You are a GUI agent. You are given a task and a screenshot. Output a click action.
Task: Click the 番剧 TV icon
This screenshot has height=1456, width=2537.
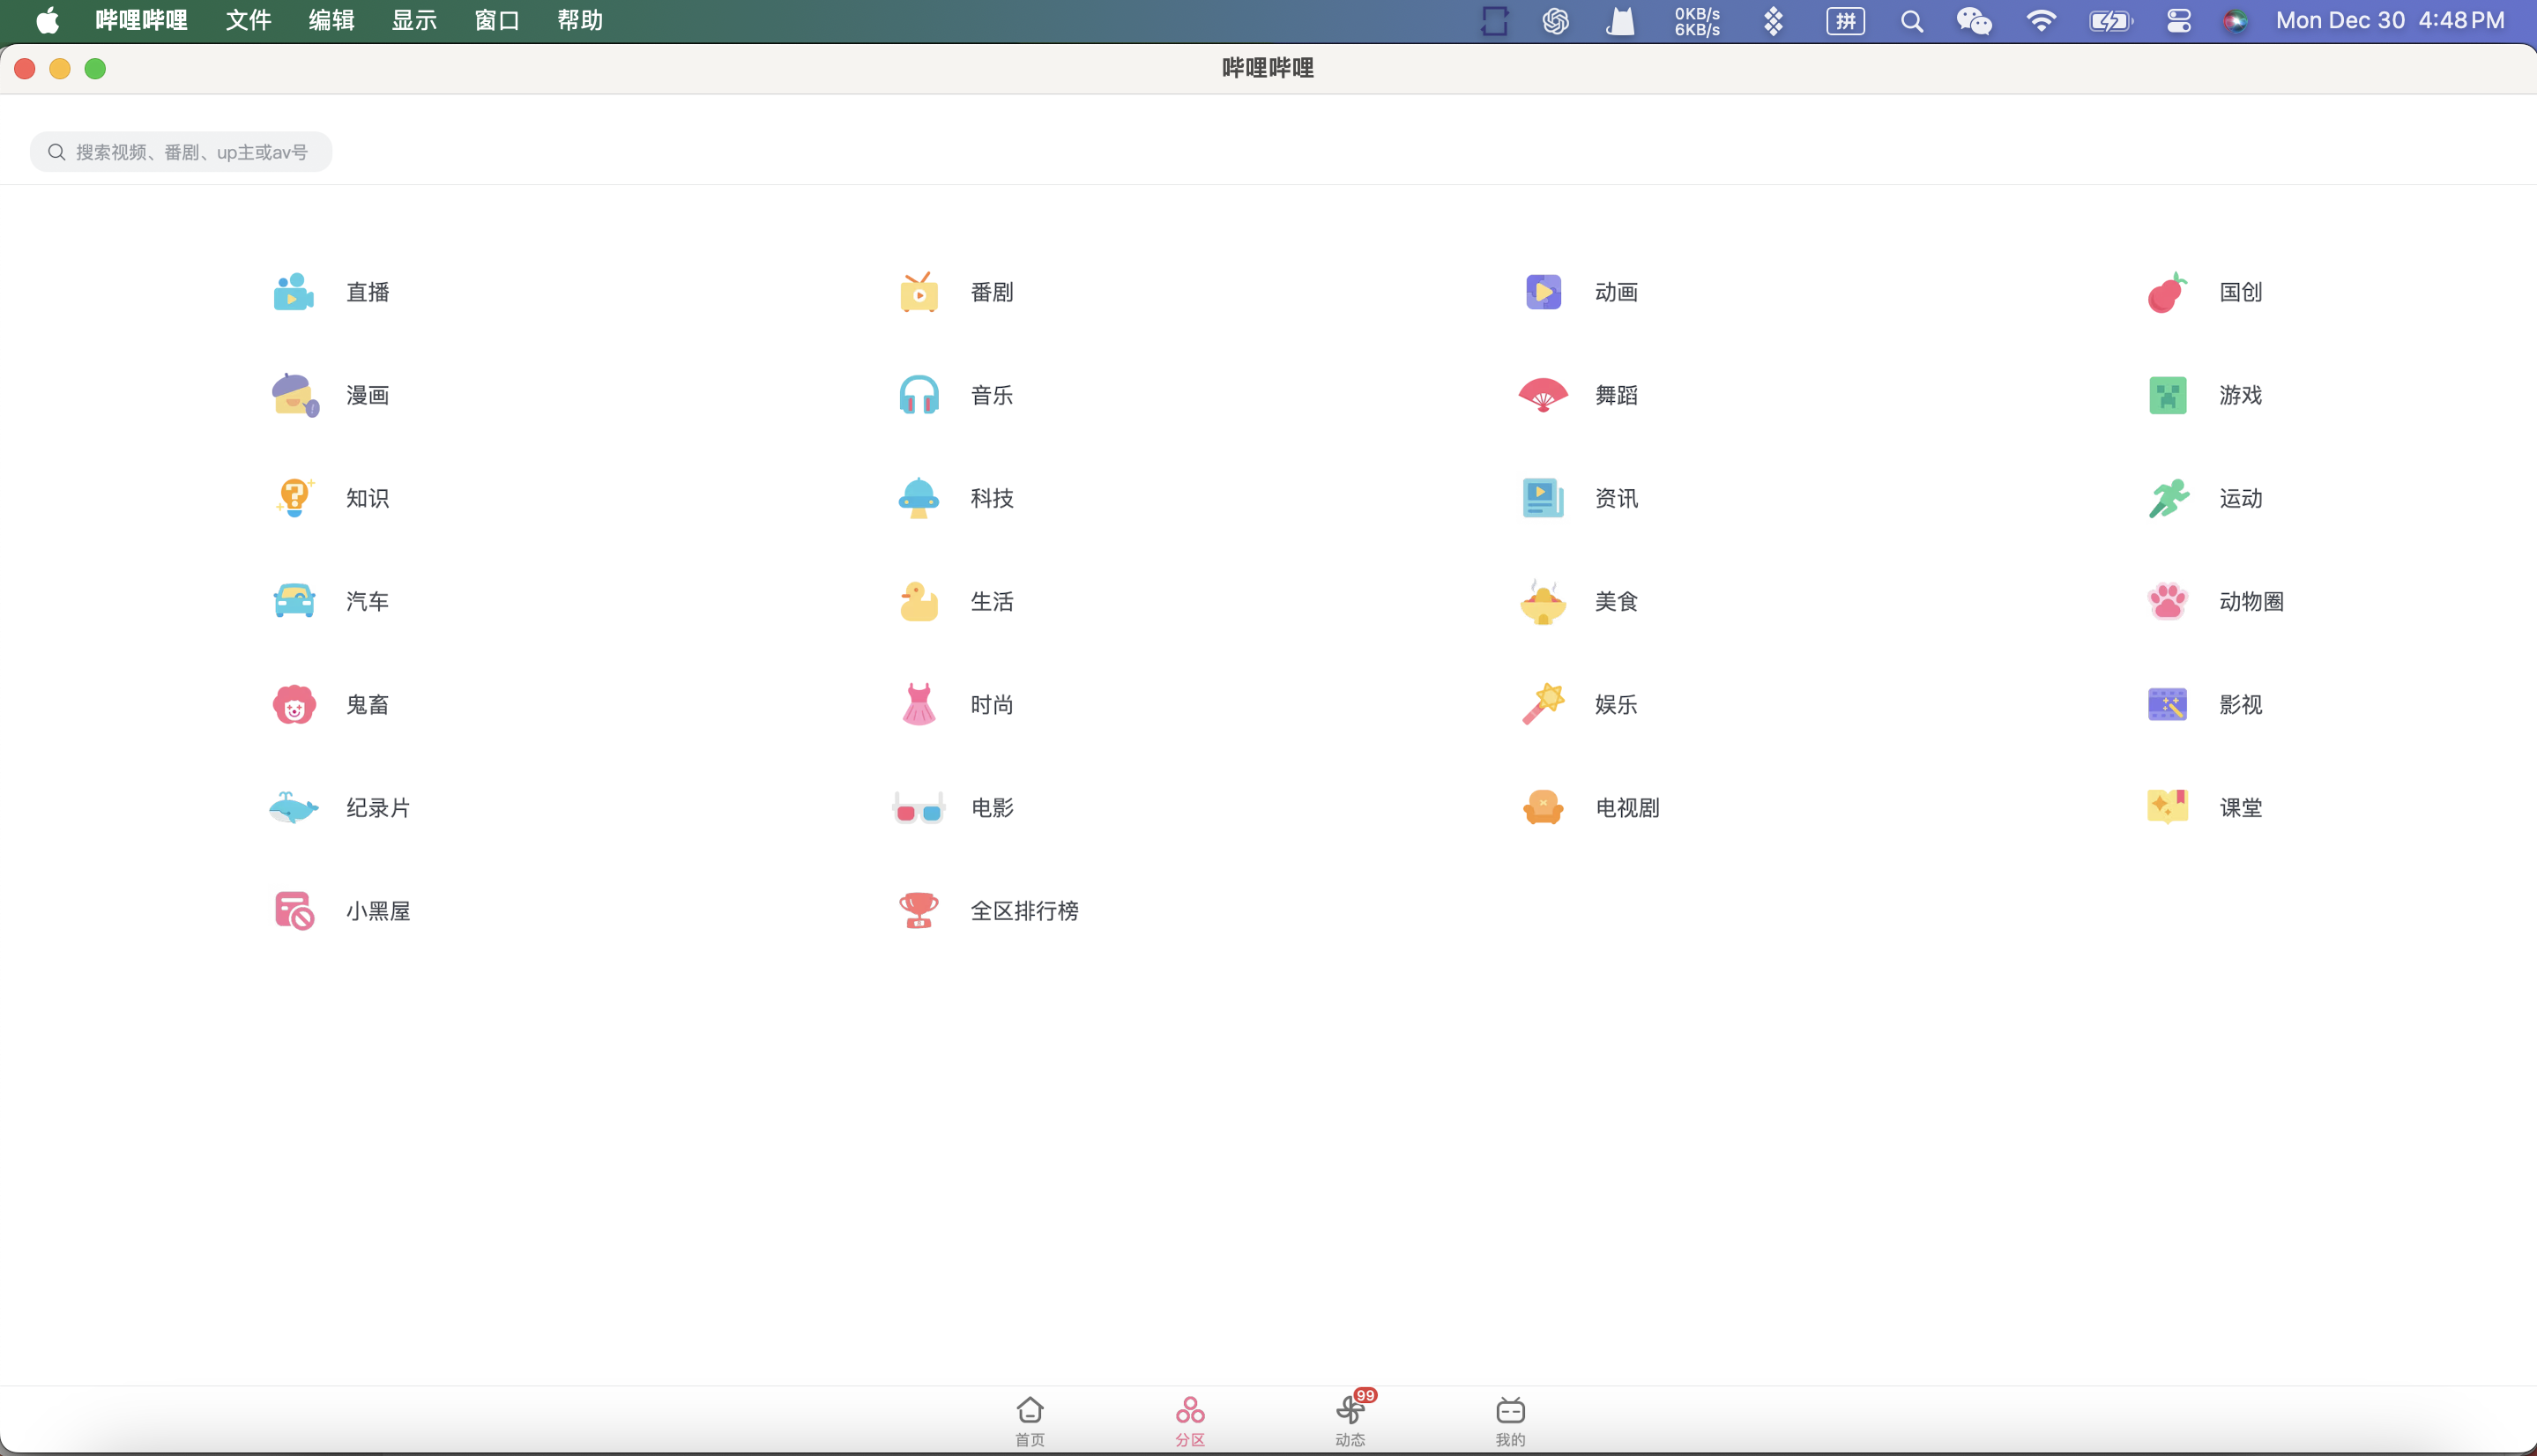tap(918, 292)
